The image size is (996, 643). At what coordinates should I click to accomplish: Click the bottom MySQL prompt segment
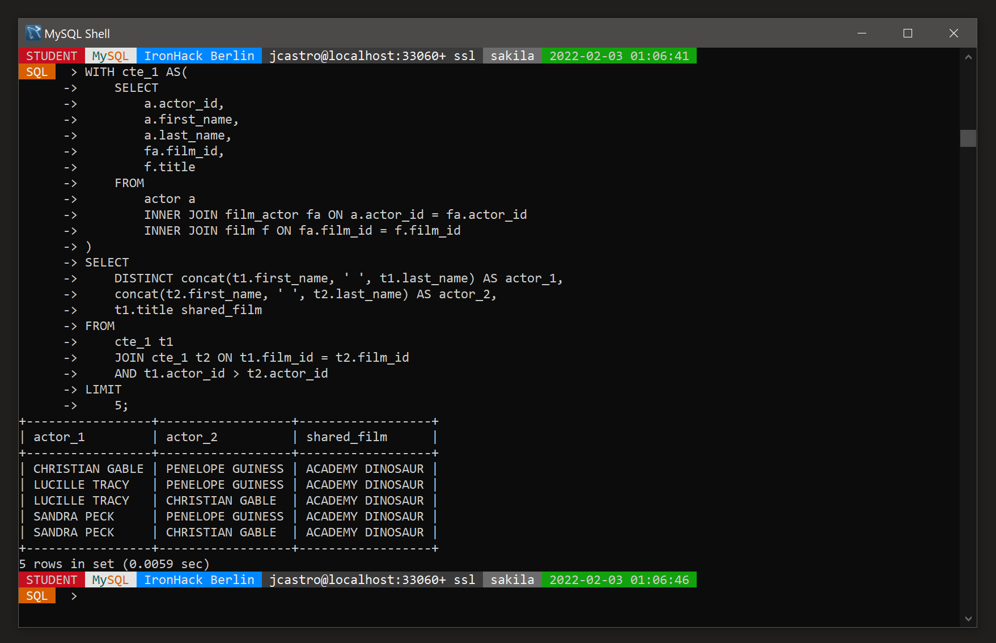click(111, 579)
